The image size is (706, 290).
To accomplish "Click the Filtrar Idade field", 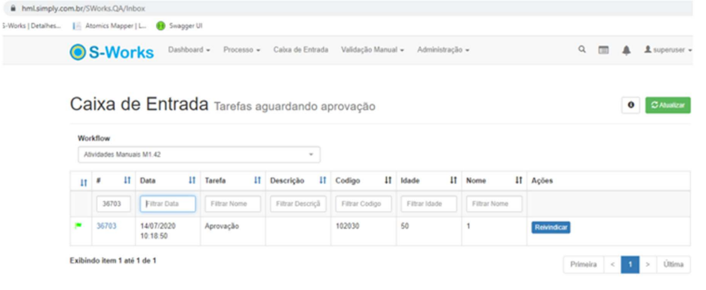I will click(428, 204).
